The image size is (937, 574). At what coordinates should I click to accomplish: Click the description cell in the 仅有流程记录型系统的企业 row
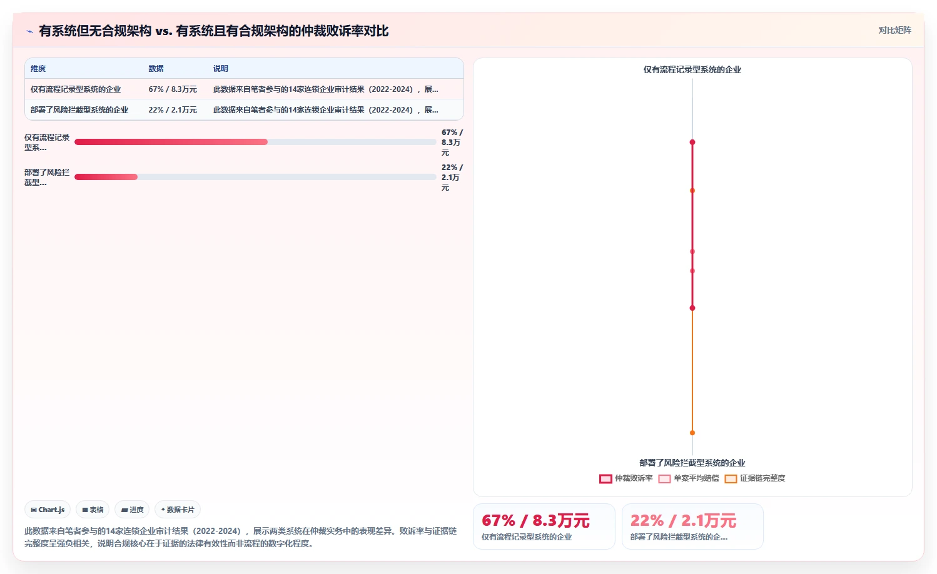click(x=326, y=89)
